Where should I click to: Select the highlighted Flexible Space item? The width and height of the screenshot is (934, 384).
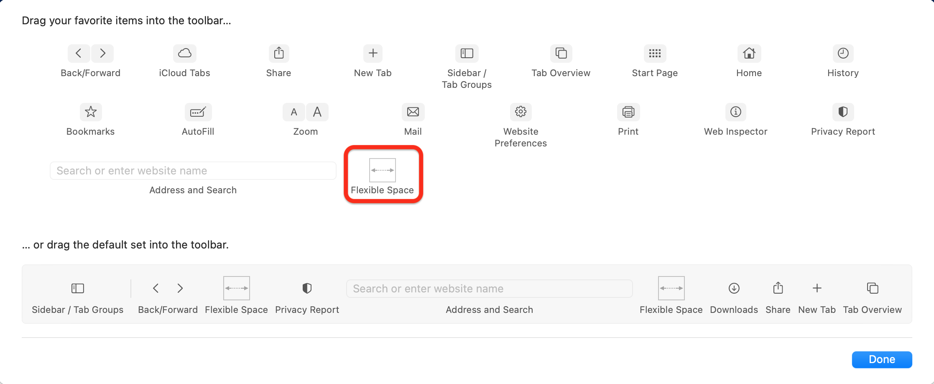click(x=383, y=171)
